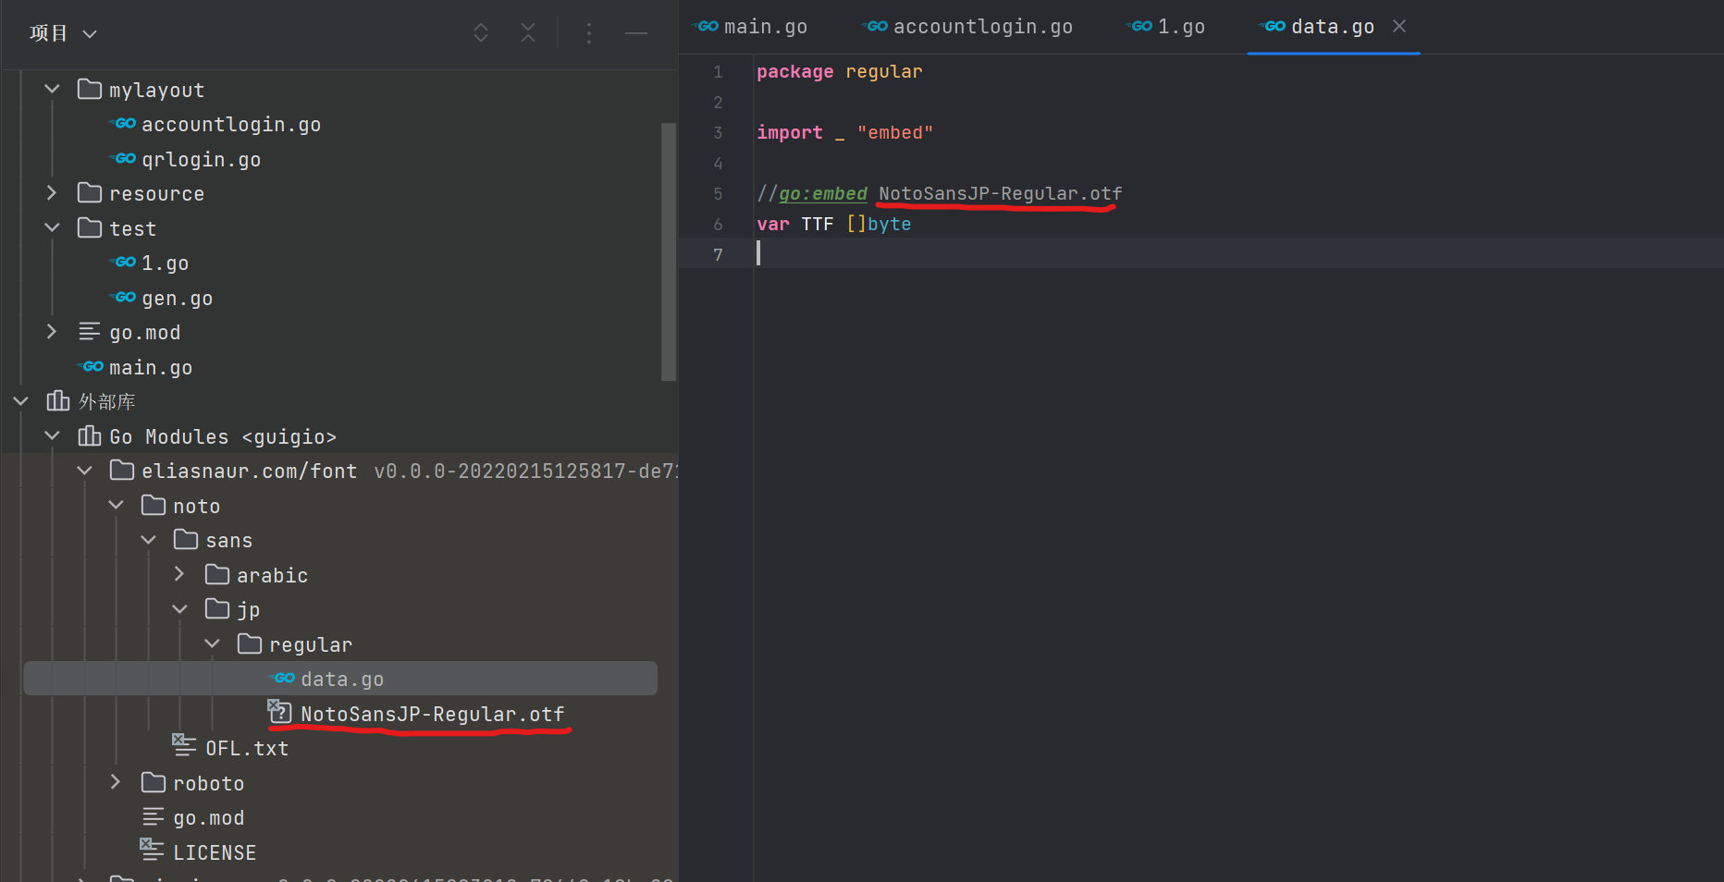Expand the arabic folder
The height and width of the screenshot is (882, 1724).
[x=179, y=574]
